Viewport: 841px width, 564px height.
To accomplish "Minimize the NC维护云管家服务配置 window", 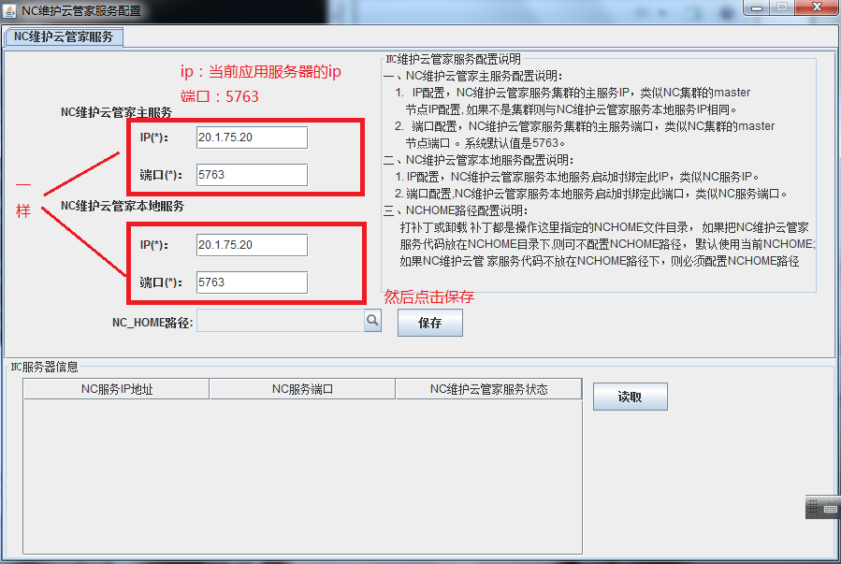I will (757, 7).
